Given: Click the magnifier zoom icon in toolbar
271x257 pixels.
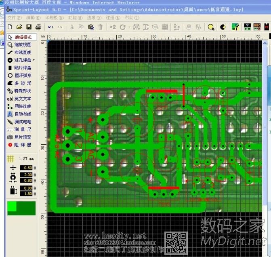Looking at the screenshot, I should tap(211, 27).
